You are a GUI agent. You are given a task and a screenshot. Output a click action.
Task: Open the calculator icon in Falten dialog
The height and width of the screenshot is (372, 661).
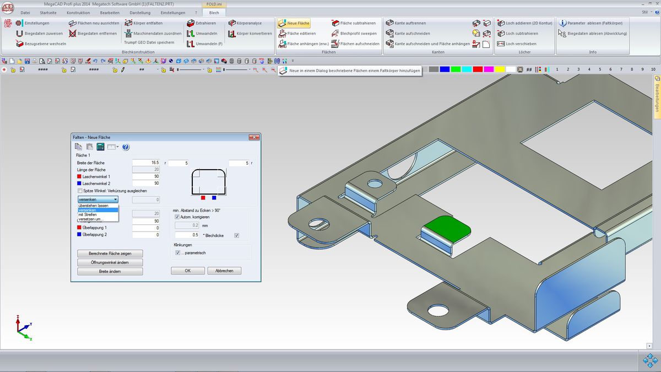[100, 147]
